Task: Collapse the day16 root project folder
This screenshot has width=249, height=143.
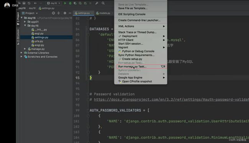Action: click(22, 18)
